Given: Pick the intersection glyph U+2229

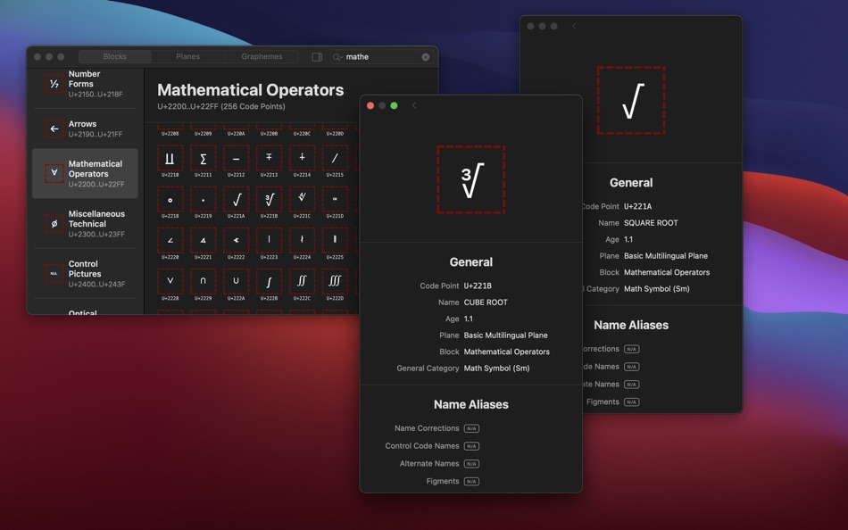Looking at the screenshot, I should click(x=203, y=282).
